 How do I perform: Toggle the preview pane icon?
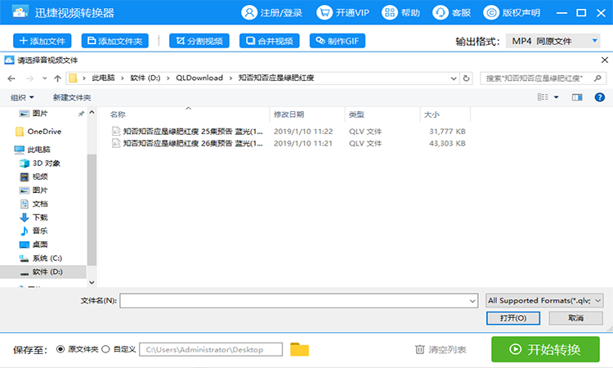[x=577, y=97]
